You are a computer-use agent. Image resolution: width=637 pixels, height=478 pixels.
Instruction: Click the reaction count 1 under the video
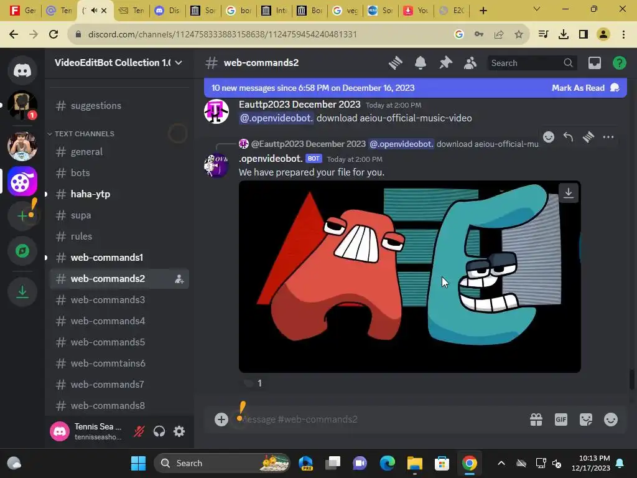[x=254, y=383]
